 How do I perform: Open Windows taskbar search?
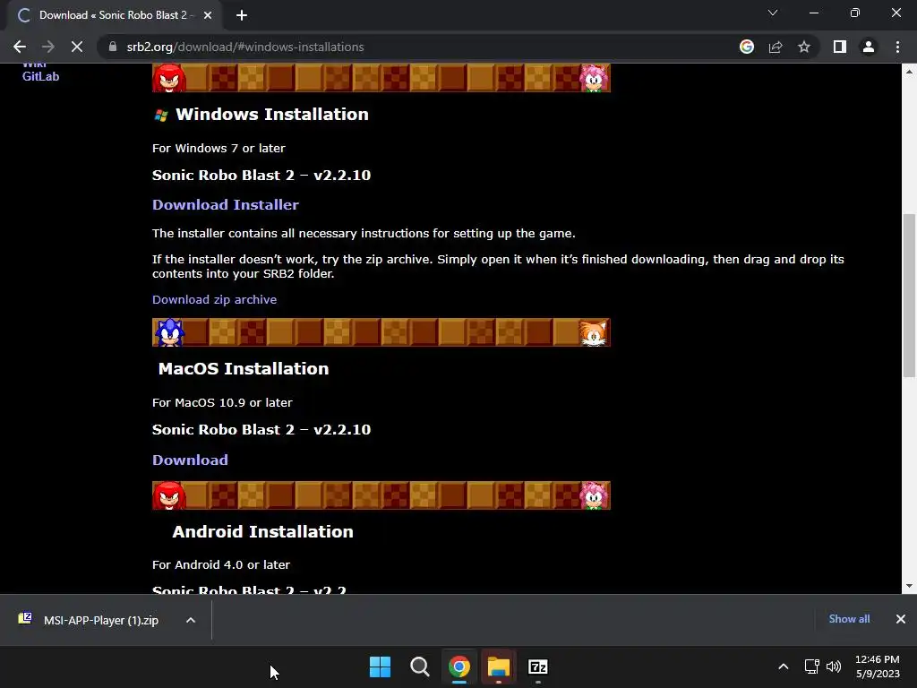pos(420,666)
